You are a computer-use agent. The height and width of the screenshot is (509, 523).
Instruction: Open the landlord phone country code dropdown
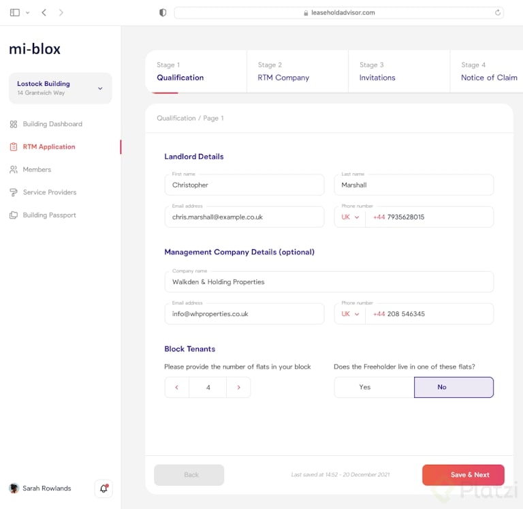click(x=350, y=217)
